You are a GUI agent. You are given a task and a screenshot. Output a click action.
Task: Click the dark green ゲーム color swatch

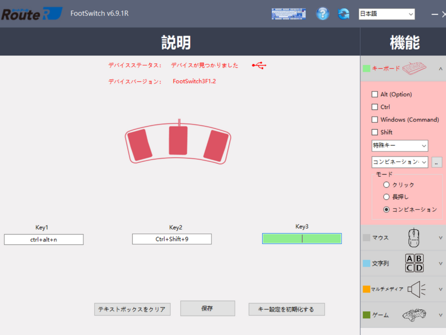coord(367,315)
